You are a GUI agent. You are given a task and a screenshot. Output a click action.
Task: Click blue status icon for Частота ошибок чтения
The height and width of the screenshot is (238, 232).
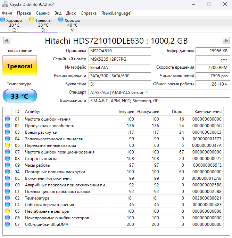7,119
